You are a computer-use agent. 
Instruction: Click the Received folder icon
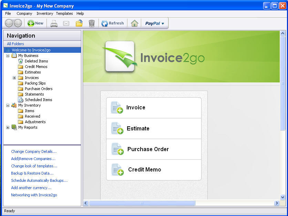coord(21,116)
